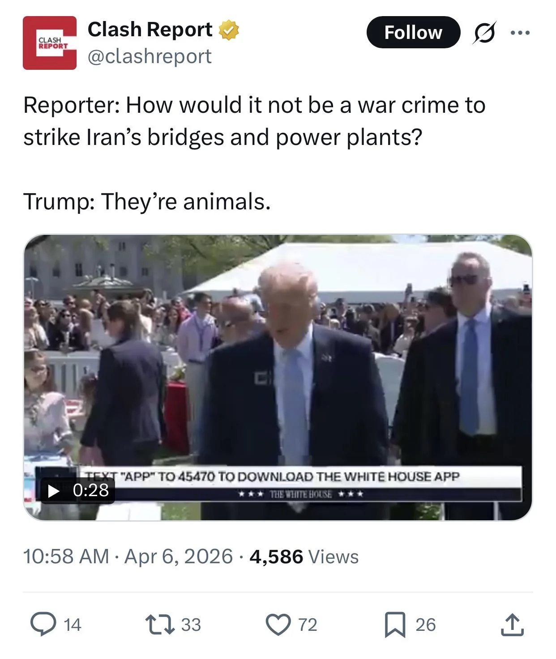Click the reply count 14
The height and width of the screenshot is (659, 556).
pyautogui.click(x=72, y=625)
